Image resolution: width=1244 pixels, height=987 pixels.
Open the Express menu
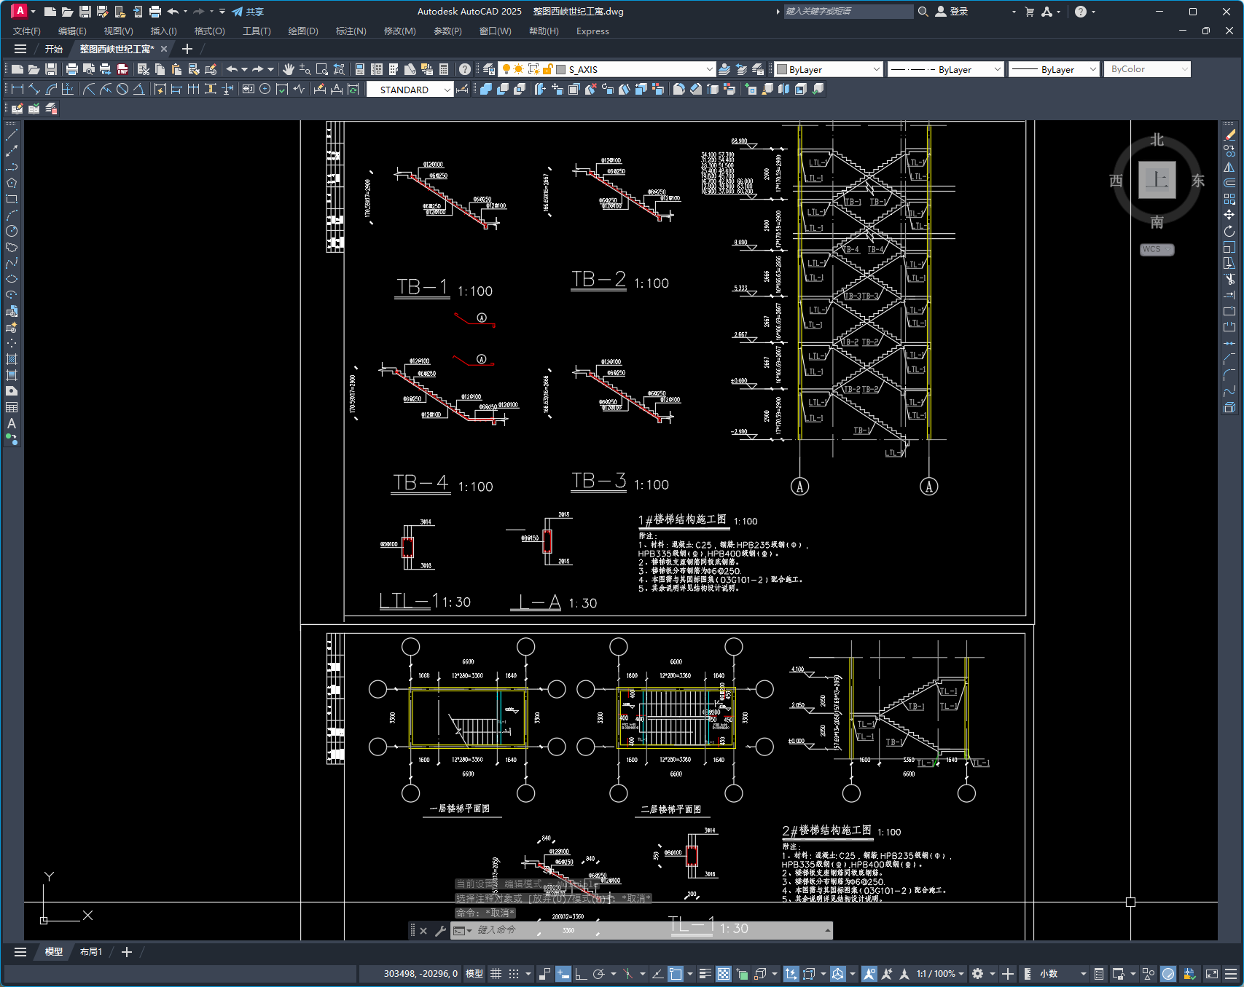(x=592, y=31)
